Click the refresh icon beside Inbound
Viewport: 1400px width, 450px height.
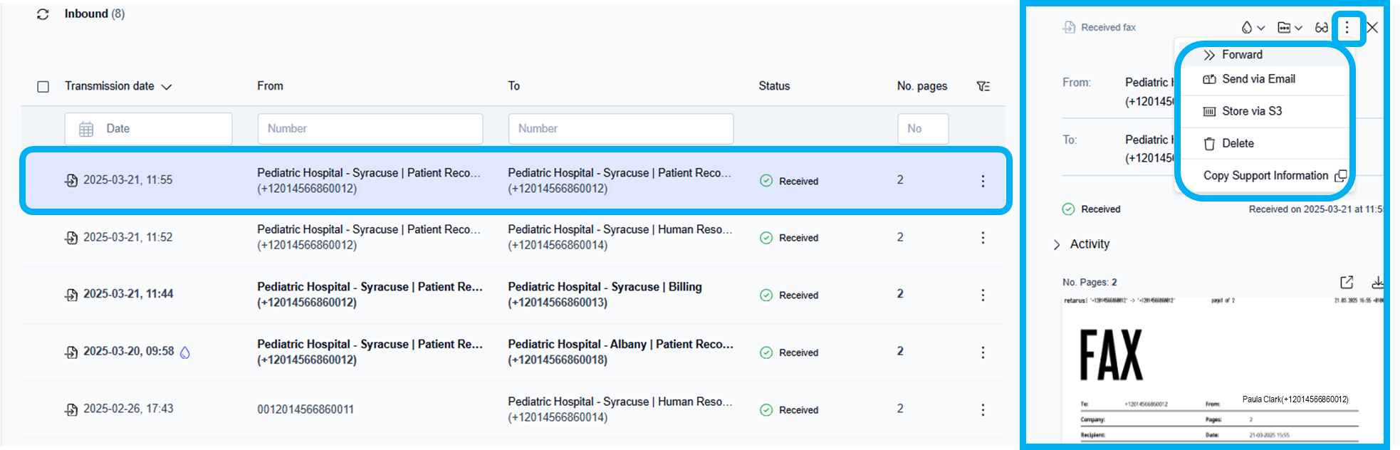pyautogui.click(x=43, y=14)
